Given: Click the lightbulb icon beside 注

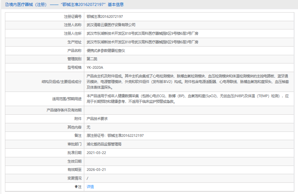Looking at the screenshot, I should click(76, 187).
